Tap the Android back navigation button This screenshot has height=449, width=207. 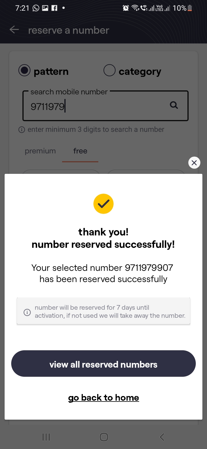coord(162,437)
